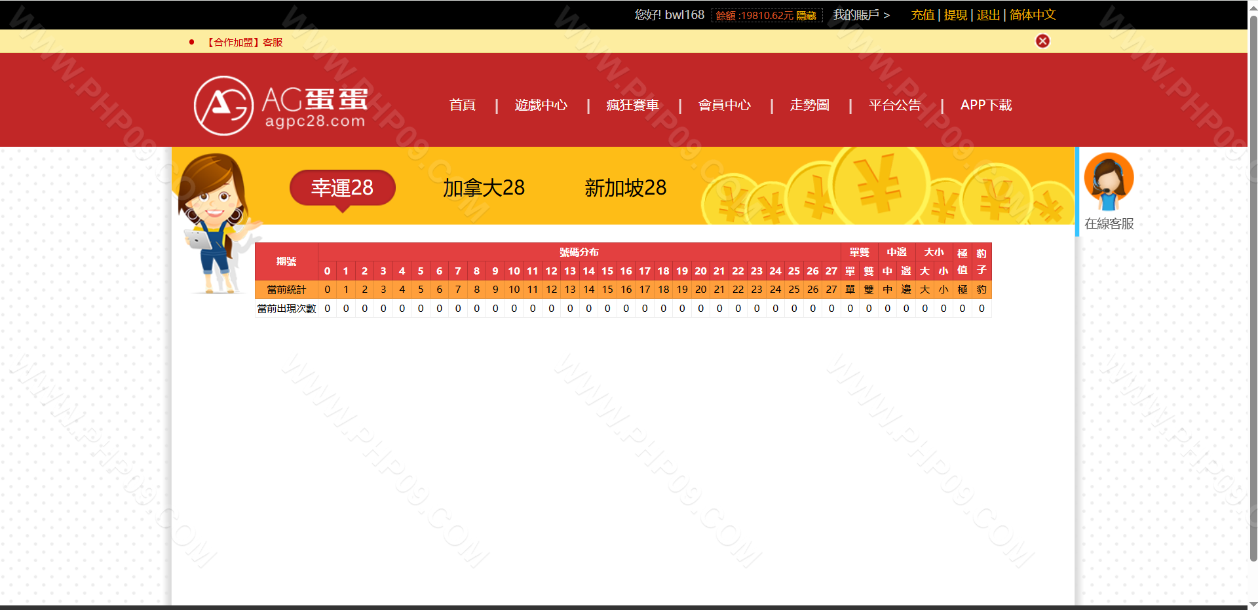Image resolution: width=1258 pixels, height=610 pixels.
Task: Go to 首頁 in navigation
Action: [463, 105]
